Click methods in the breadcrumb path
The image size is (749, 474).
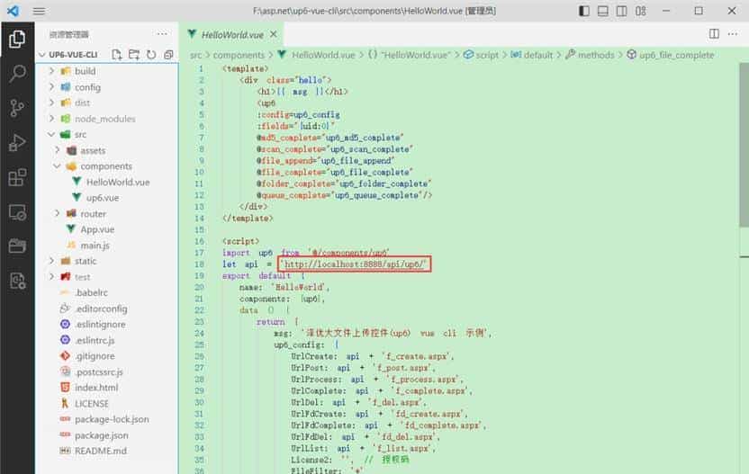(595, 55)
